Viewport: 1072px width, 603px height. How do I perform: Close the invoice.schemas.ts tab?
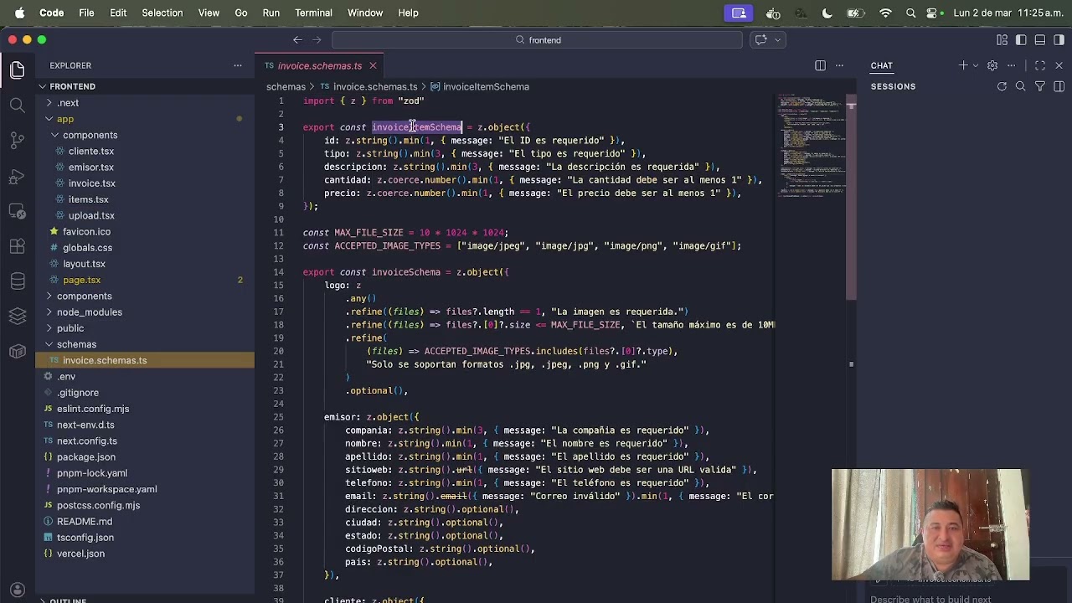pos(373,65)
